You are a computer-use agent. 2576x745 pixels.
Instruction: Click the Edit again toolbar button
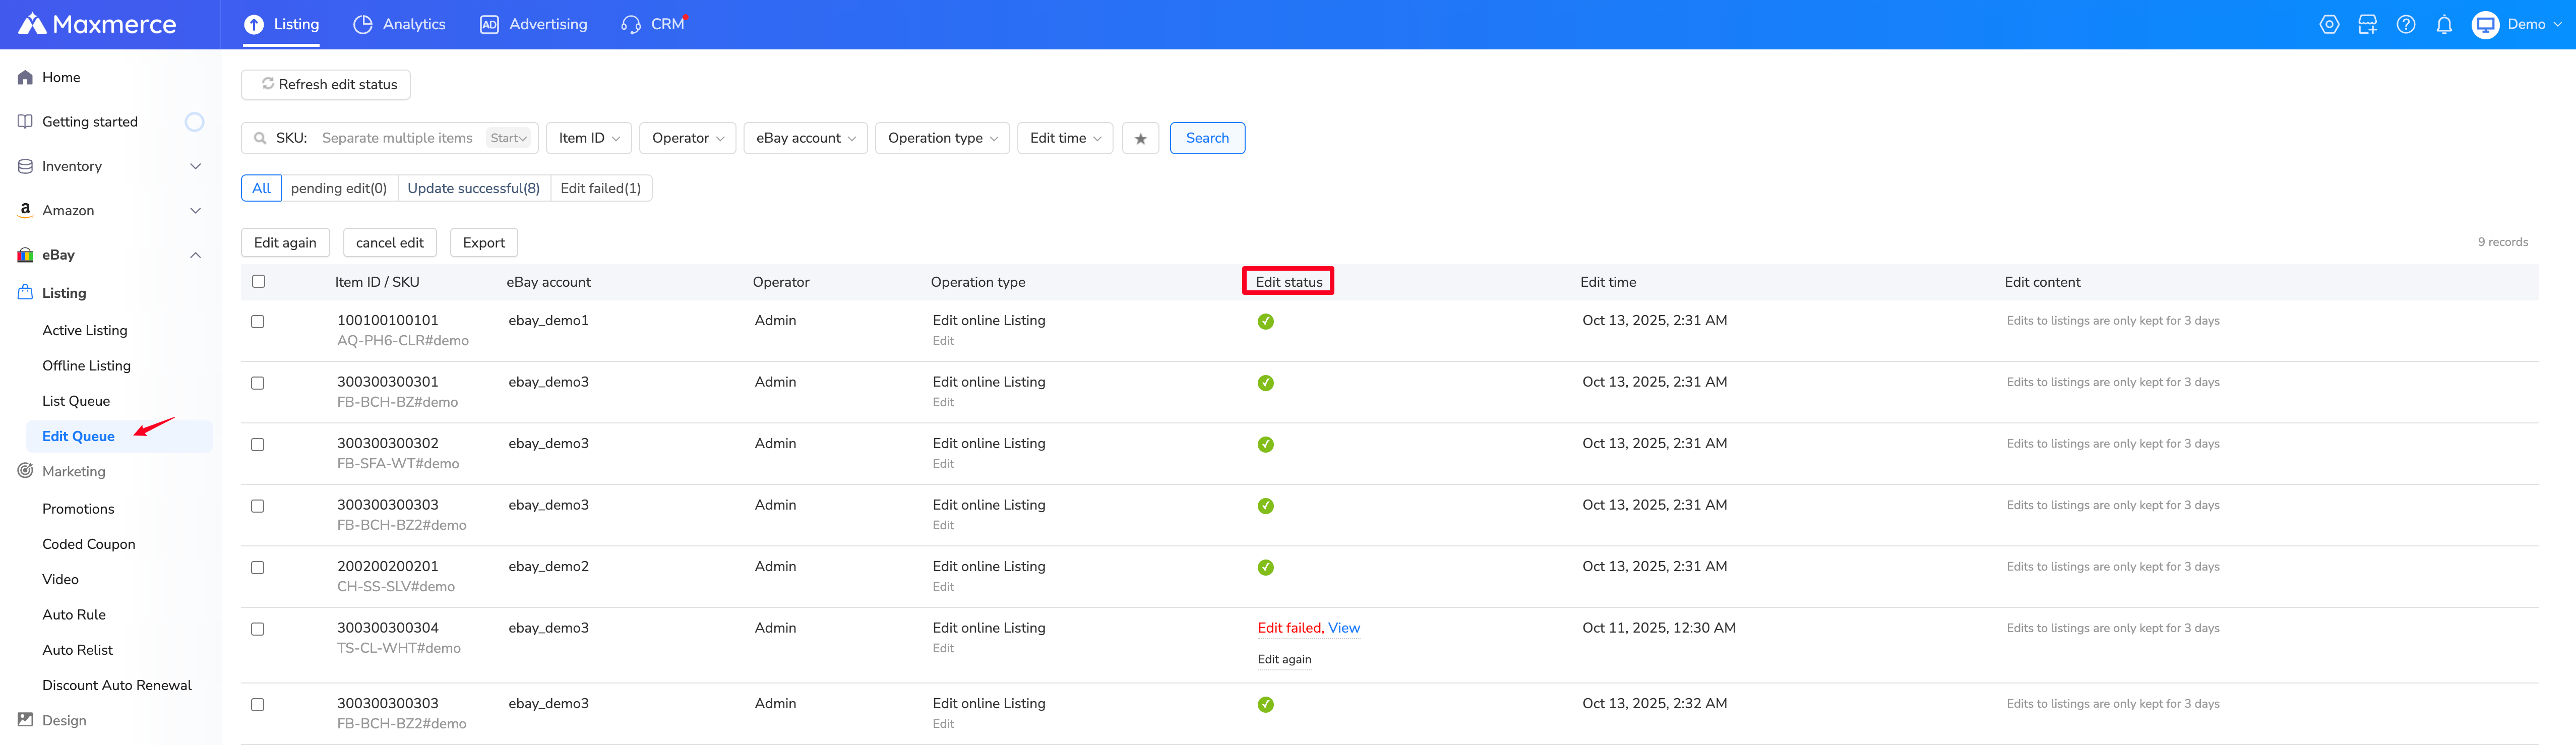[285, 242]
